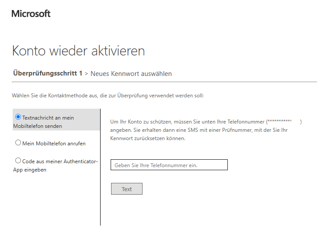Click the Microsoft logo
This screenshot has height=230, width=317.
[x=31, y=14]
